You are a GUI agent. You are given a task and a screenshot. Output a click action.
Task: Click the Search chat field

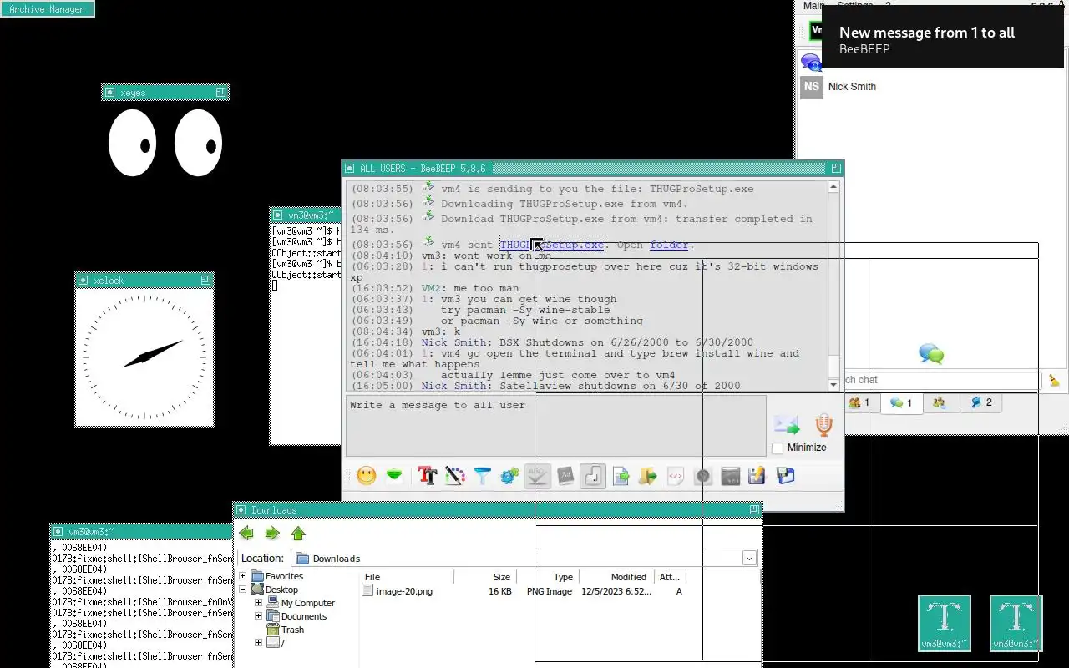[941, 380]
